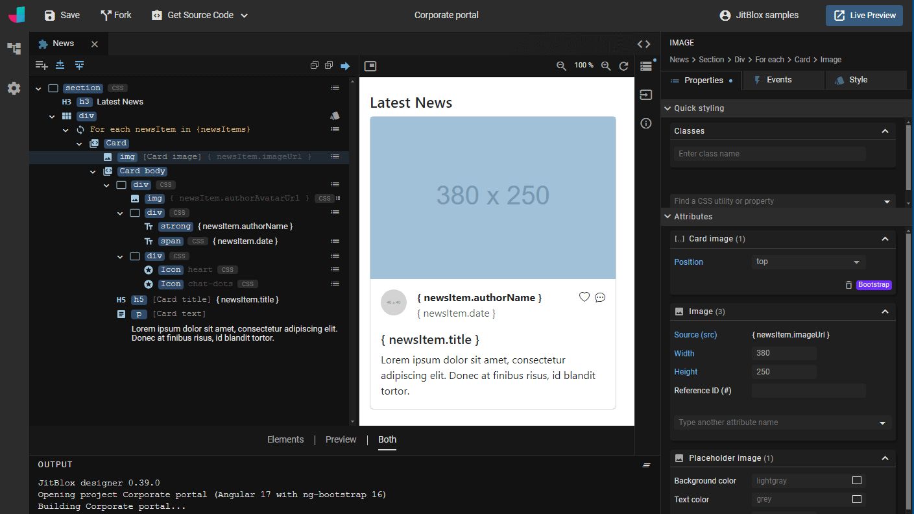914x514 pixels.
Task: Open the row actions menu for the img node
Action: pyautogui.click(x=335, y=156)
